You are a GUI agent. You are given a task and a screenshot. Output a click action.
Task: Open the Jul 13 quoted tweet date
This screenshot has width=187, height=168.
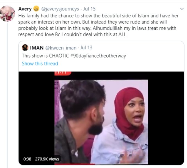pos(86,48)
